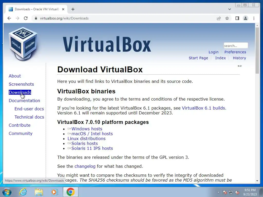Click the address bar URL
The width and height of the screenshot is (263, 197).
pos(64,18)
